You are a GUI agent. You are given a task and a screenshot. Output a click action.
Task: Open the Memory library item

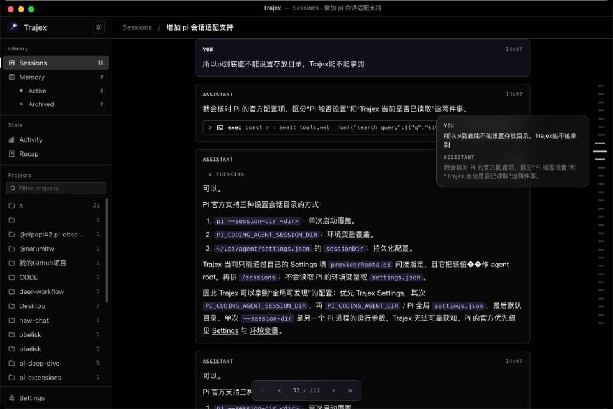point(56,77)
